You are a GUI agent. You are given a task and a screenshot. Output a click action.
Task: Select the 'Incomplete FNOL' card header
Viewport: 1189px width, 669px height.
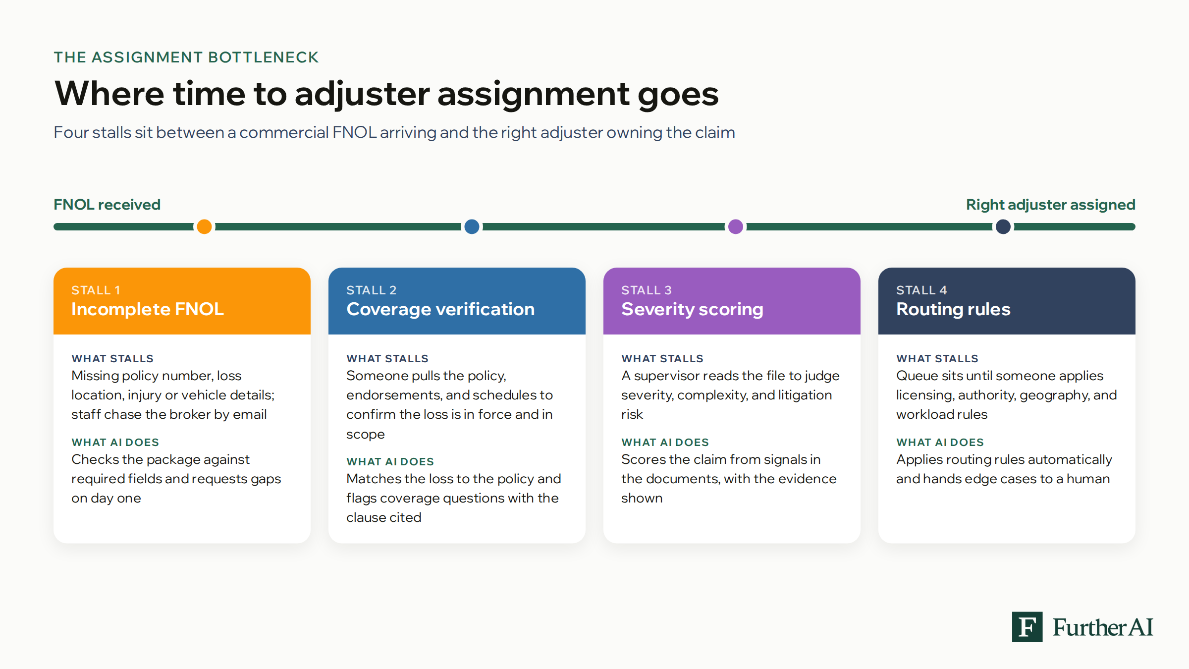click(x=182, y=301)
